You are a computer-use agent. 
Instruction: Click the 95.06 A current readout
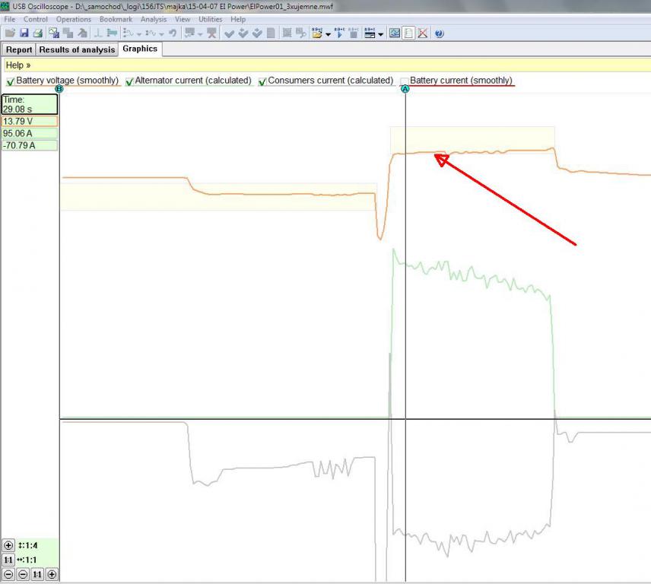pos(30,133)
